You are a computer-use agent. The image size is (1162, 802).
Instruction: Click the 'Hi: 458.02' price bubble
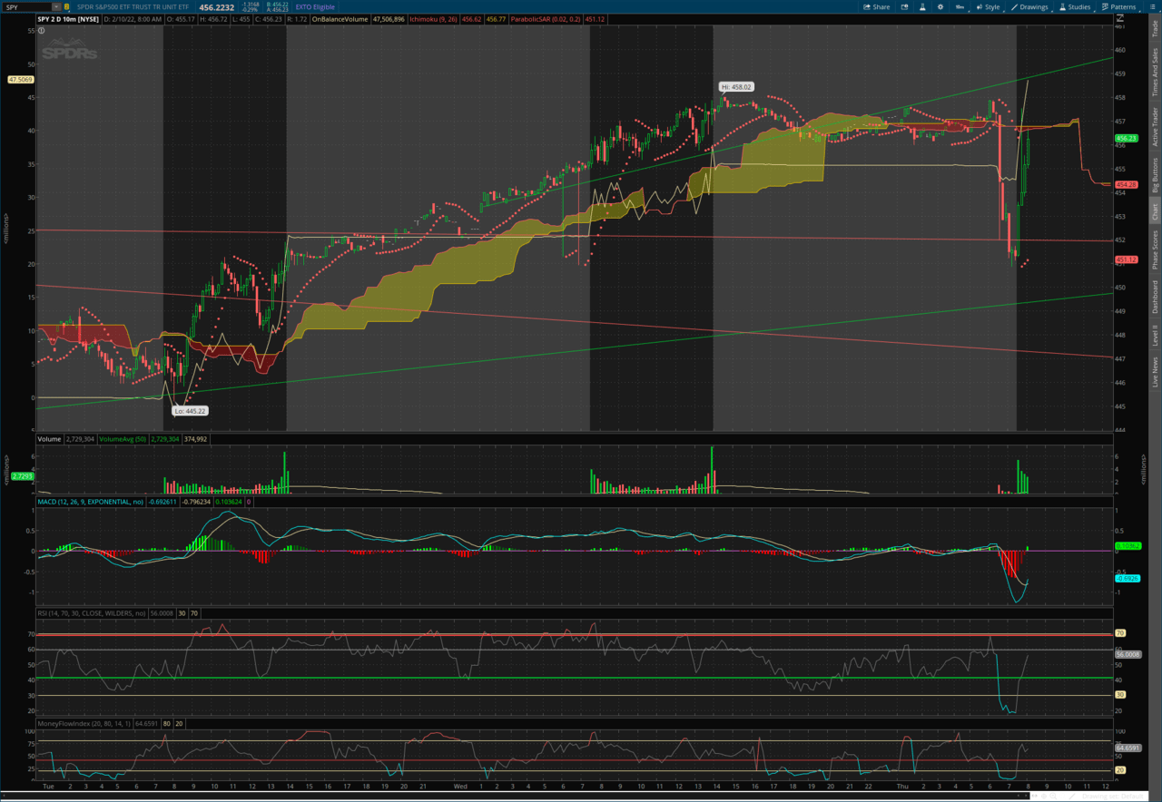pyautogui.click(x=736, y=87)
